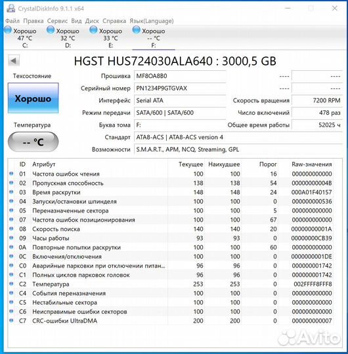Close the CrystalDiskInfo window

(x=334, y=9)
